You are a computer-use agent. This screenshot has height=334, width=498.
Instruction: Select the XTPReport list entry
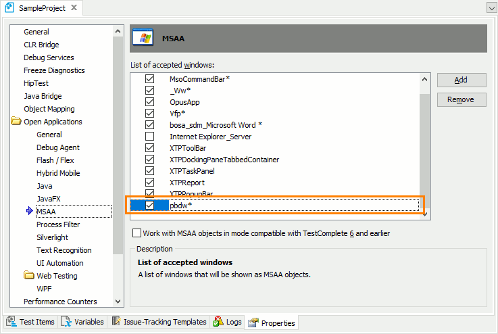pos(187,183)
